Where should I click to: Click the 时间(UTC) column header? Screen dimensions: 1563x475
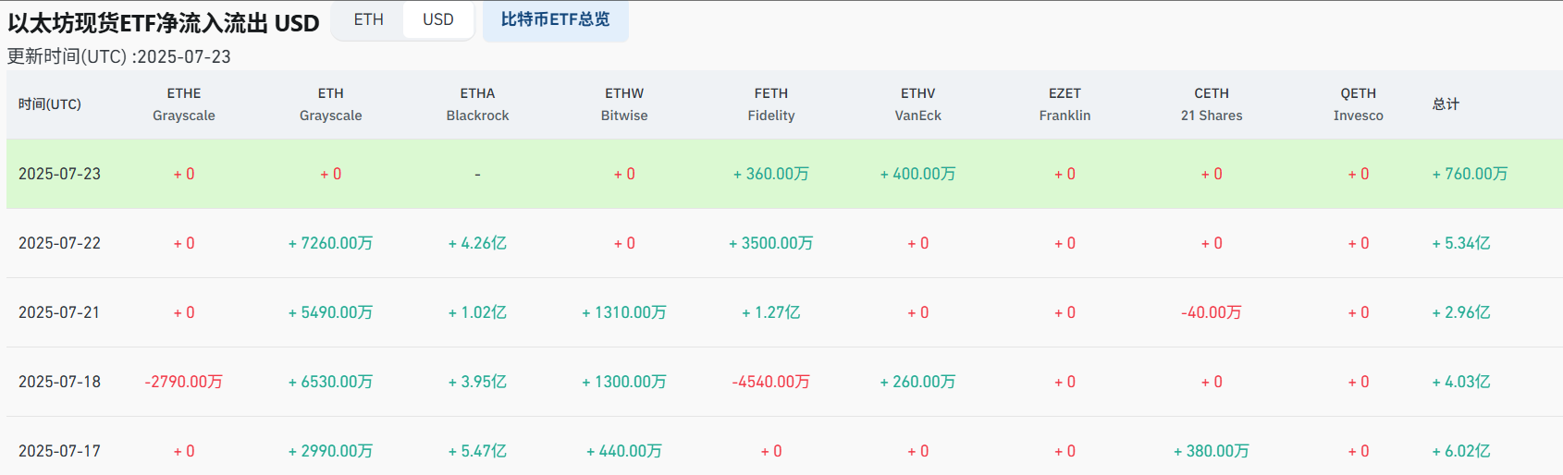pos(50,104)
